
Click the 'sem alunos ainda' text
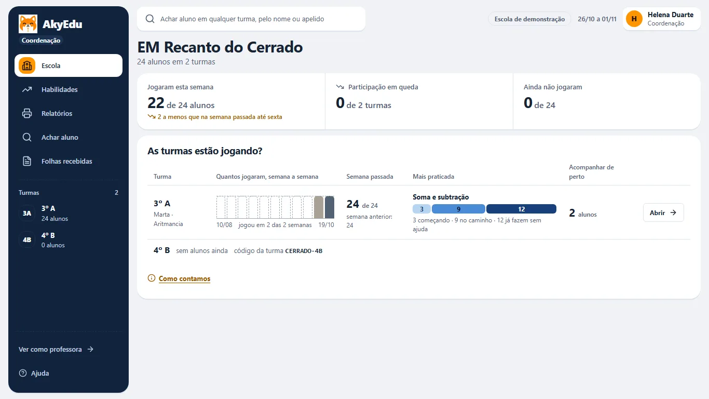[x=202, y=250]
